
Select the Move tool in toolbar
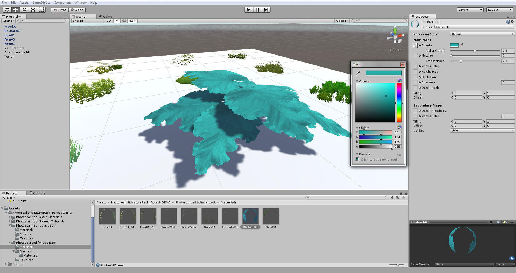point(16,10)
